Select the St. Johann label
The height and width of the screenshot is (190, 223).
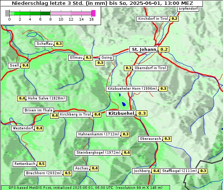click(144, 49)
